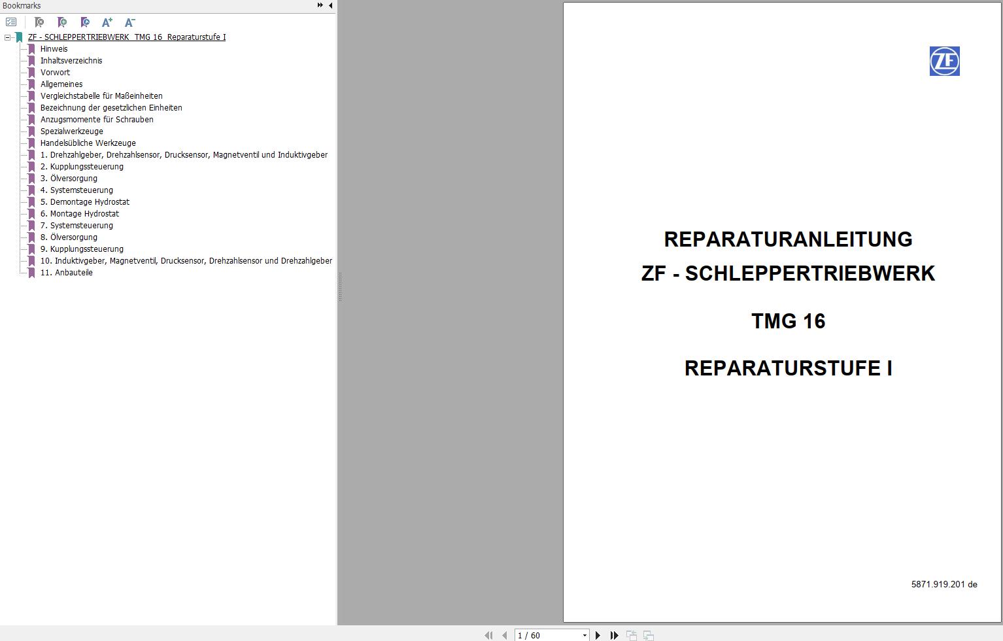Click document number 5871.919.201 de

click(944, 585)
